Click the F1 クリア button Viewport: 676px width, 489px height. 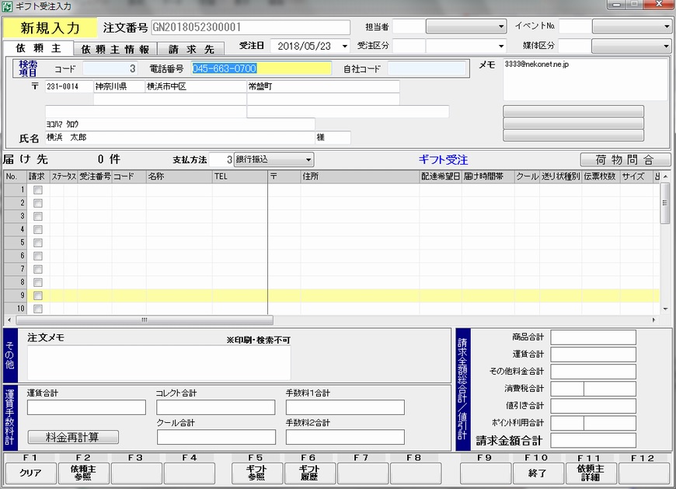[30, 473]
